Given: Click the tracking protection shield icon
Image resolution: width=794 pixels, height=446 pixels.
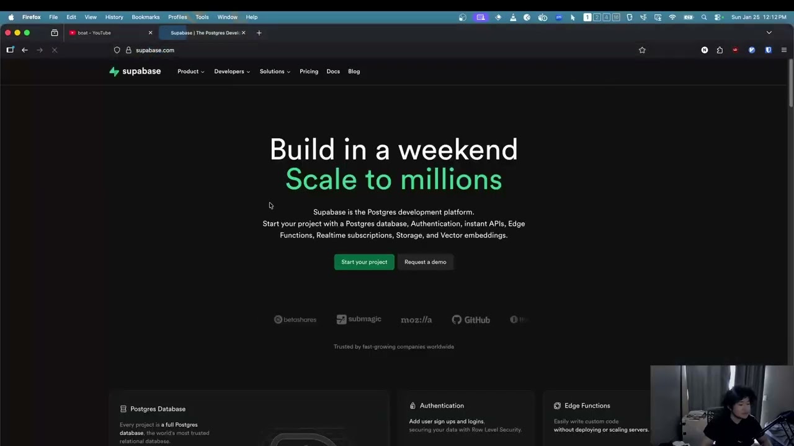Looking at the screenshot, I should (117, 50).
